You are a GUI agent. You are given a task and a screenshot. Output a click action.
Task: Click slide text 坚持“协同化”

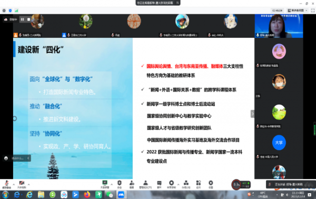(46, 133)
